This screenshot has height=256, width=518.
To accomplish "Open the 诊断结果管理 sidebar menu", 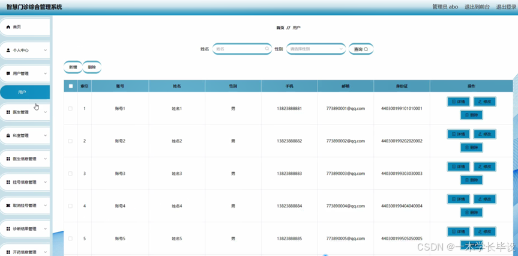I will point(25,229).
